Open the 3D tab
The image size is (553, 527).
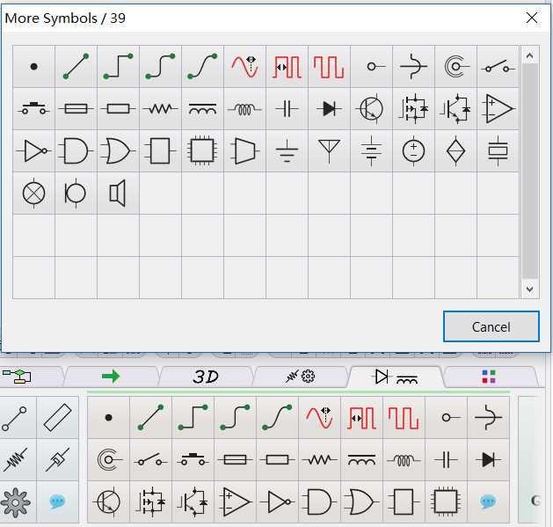(x=206, y=377)
